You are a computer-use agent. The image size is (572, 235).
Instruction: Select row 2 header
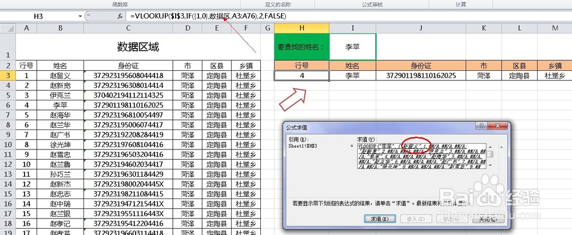pyautogui.click(x=7, y=66)
